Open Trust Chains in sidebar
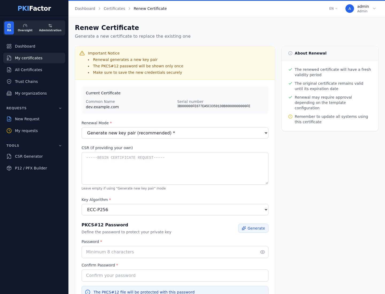This screenshot has width=385, height=294. pyautogui.click(x=34, y=82)
